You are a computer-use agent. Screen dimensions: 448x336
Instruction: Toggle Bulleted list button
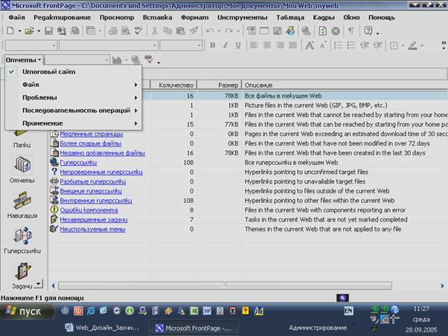351,45
